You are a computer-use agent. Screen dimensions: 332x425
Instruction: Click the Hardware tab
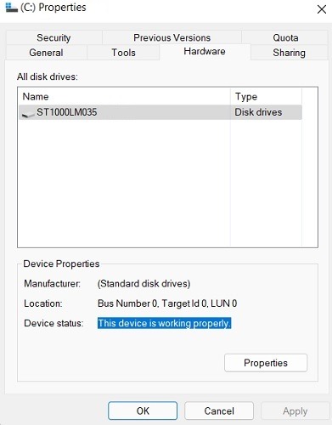click(205, 51)
